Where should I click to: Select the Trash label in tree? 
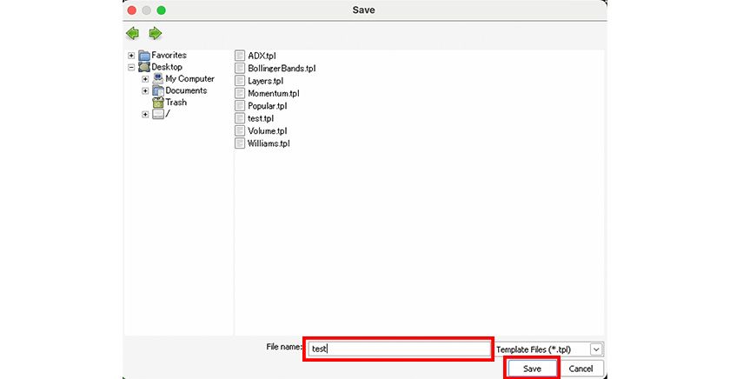click(x=176, y=102)
